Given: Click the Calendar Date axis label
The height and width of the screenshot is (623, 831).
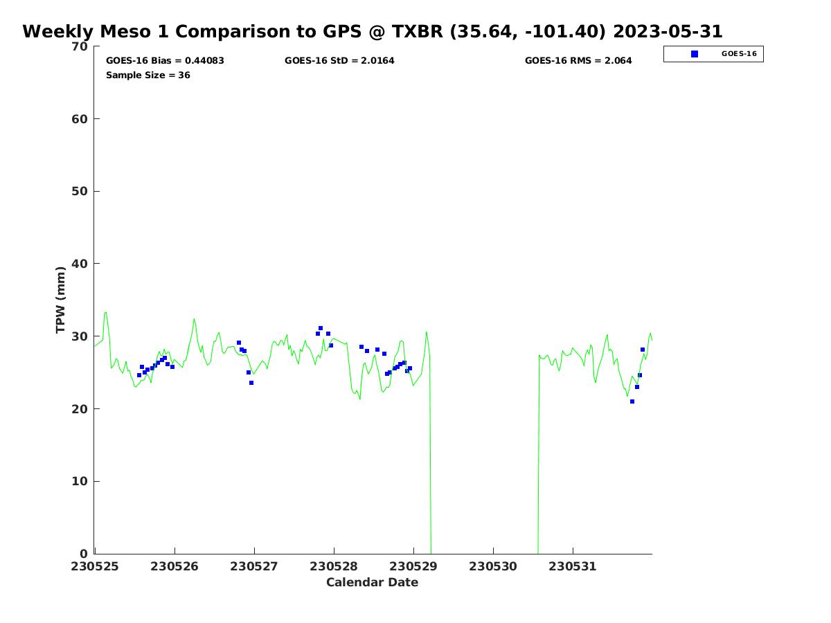Looking at the screenshot, I should tap(373, 582).
